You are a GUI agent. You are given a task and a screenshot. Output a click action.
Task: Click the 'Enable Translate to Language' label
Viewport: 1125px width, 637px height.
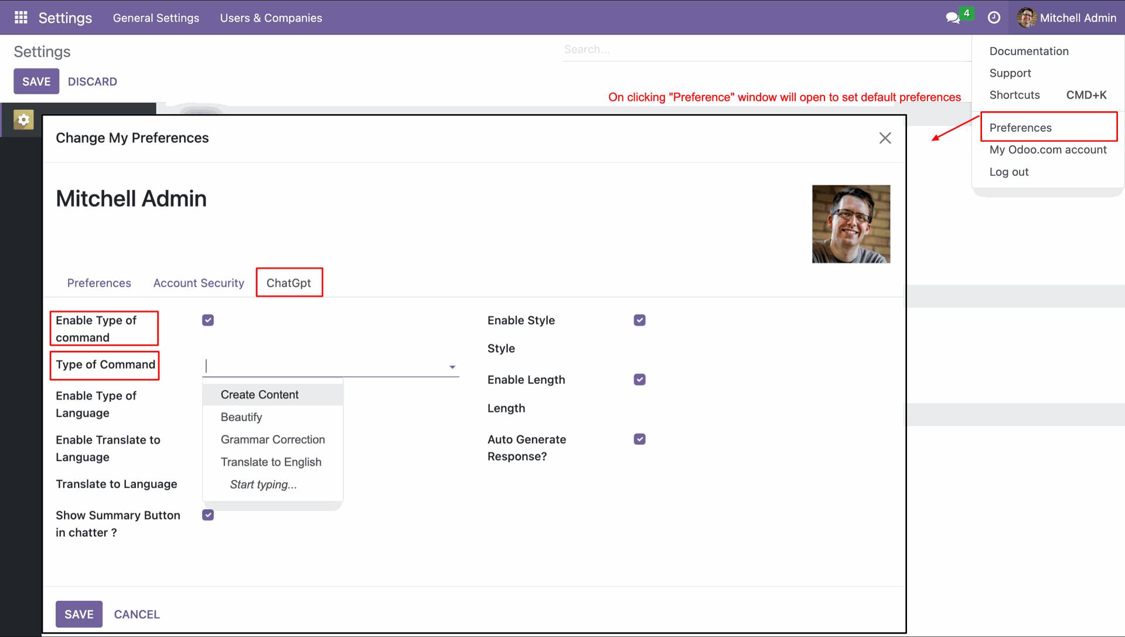tap(108, 448)
